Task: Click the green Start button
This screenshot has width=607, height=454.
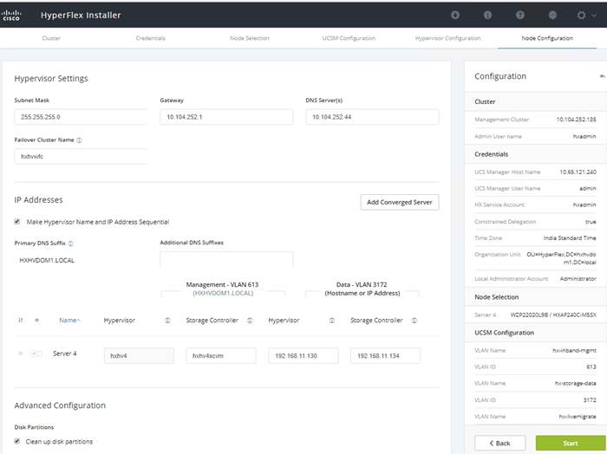Action: [571, 444]
